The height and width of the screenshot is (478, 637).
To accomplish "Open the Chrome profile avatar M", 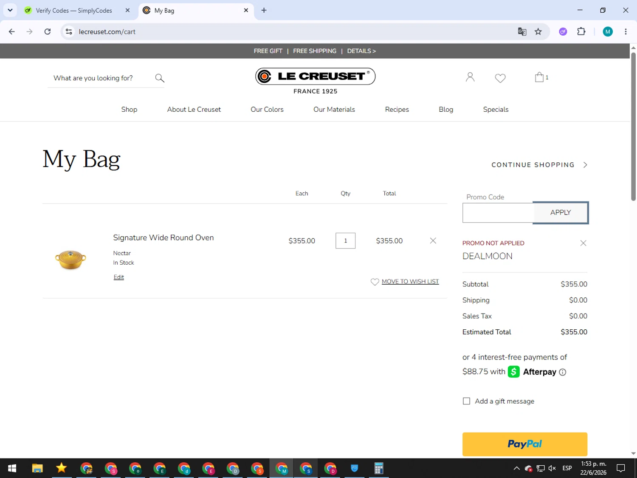I will tap(608, 31).
